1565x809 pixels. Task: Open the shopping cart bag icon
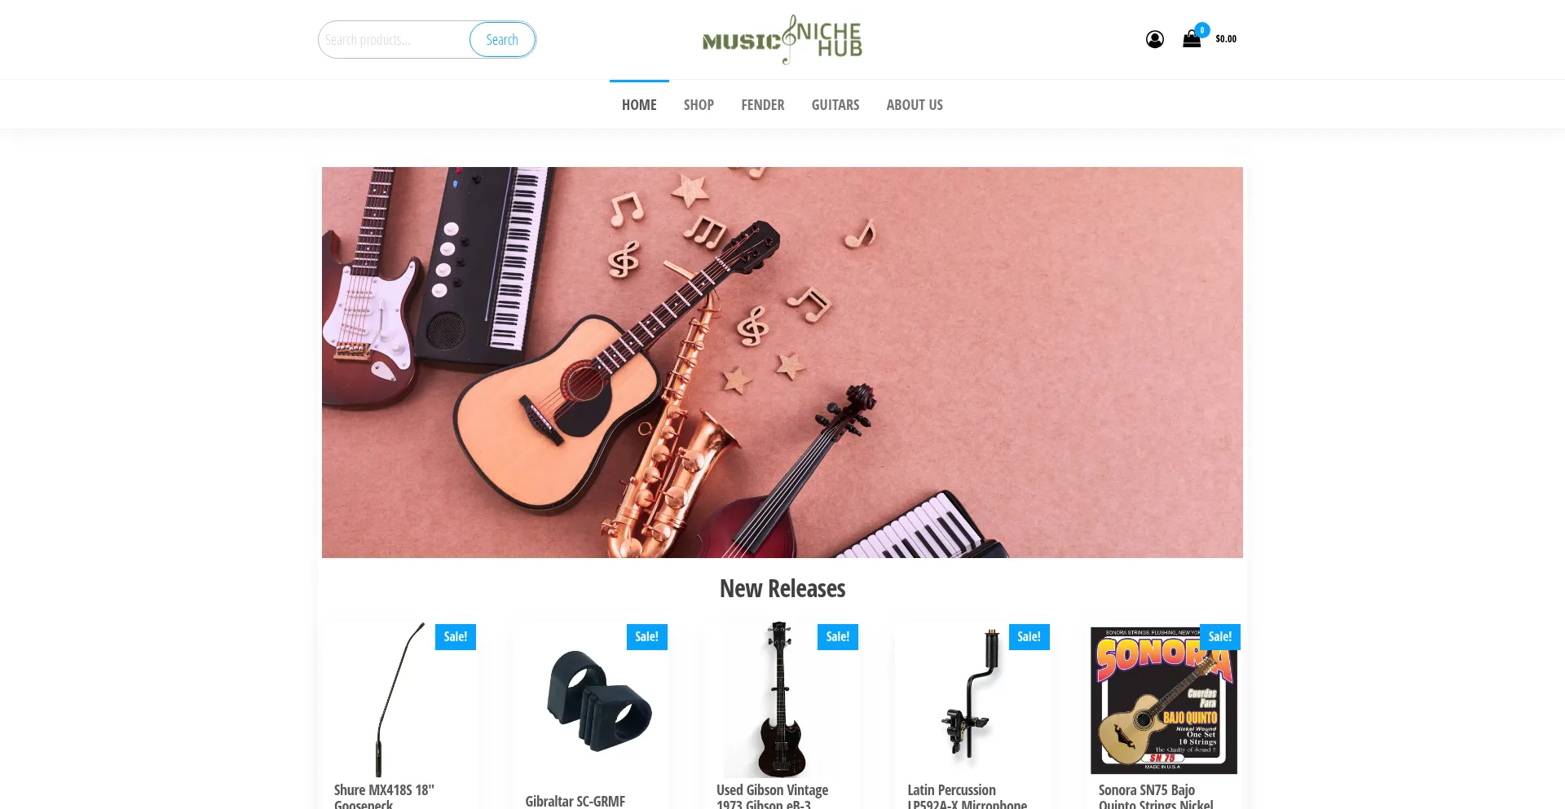[x=1191, y=39]
